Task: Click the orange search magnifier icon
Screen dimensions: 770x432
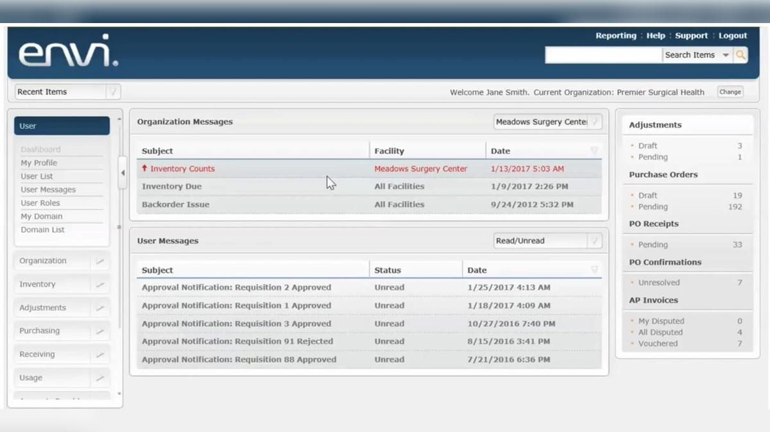Action: click(740, 55)
